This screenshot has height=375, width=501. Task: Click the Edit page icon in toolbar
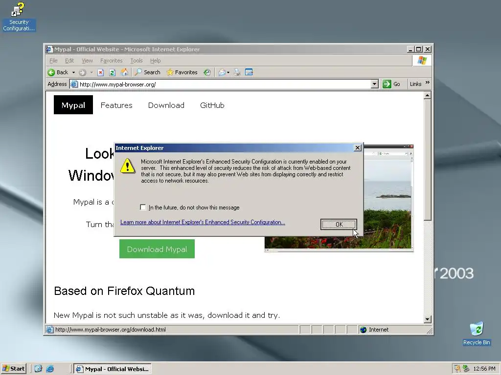pyautogui.click(x=249, y=72)
